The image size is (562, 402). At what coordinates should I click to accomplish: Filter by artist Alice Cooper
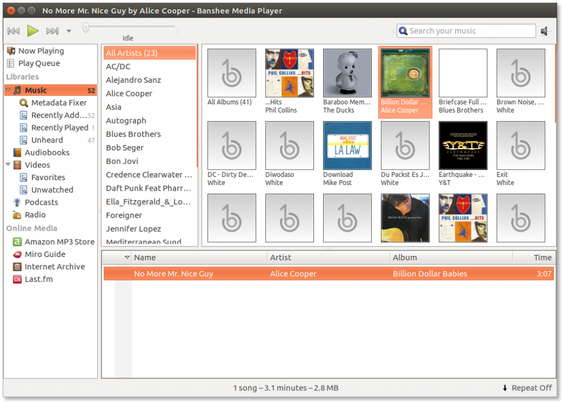coord(129,94)
